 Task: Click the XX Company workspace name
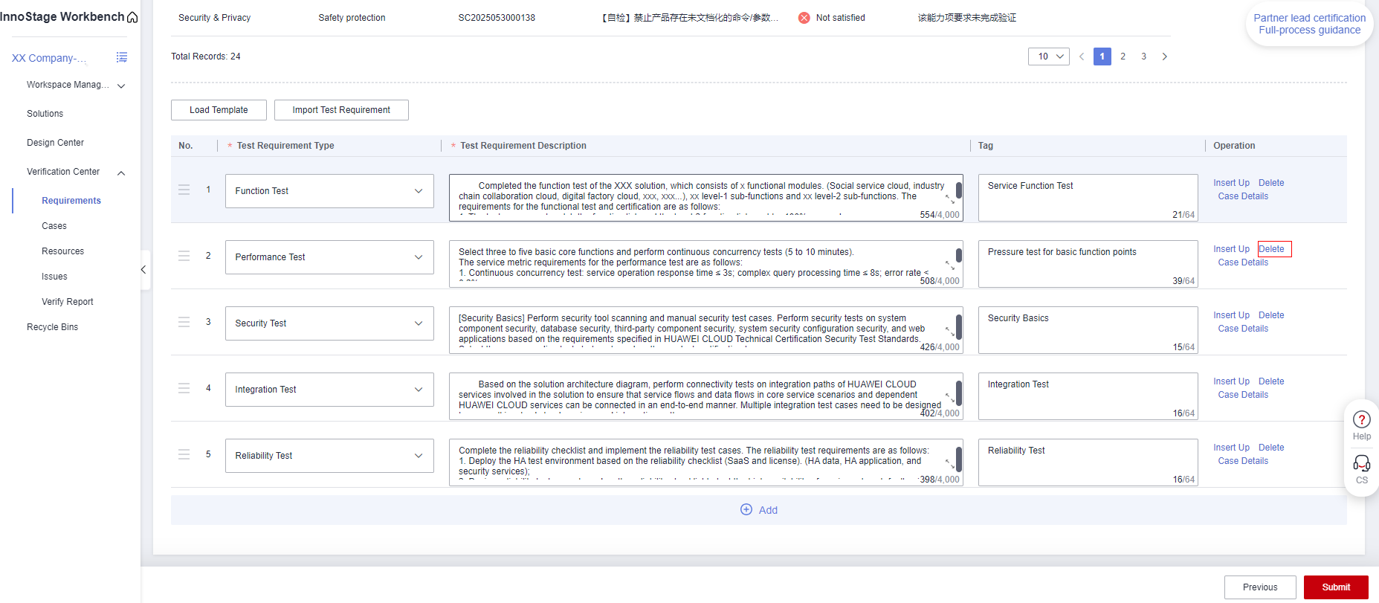[49, 58]
